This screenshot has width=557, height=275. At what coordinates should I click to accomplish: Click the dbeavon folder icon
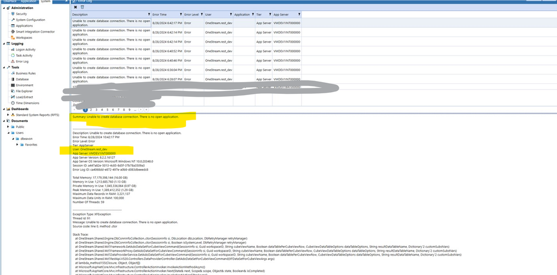click(18, 138)
